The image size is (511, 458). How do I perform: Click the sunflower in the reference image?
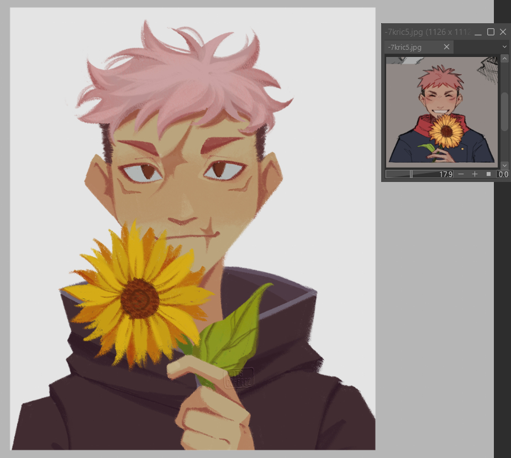(446, 132)
